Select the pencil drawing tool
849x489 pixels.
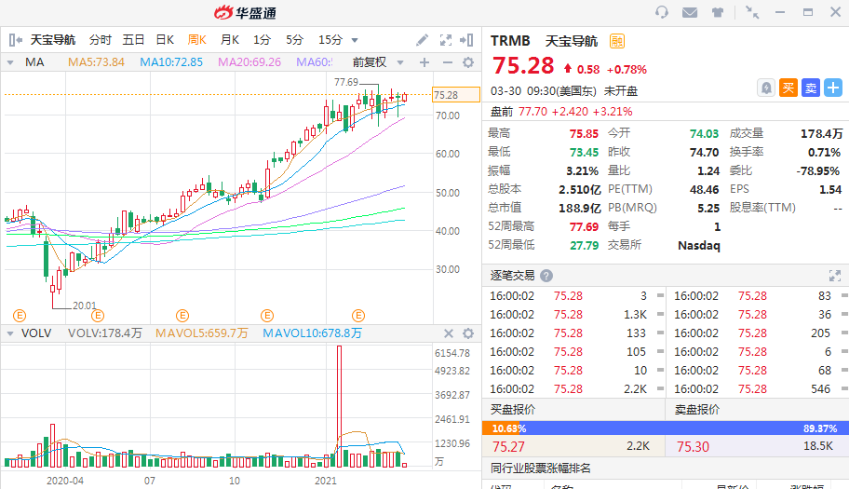tap(422, 40)
